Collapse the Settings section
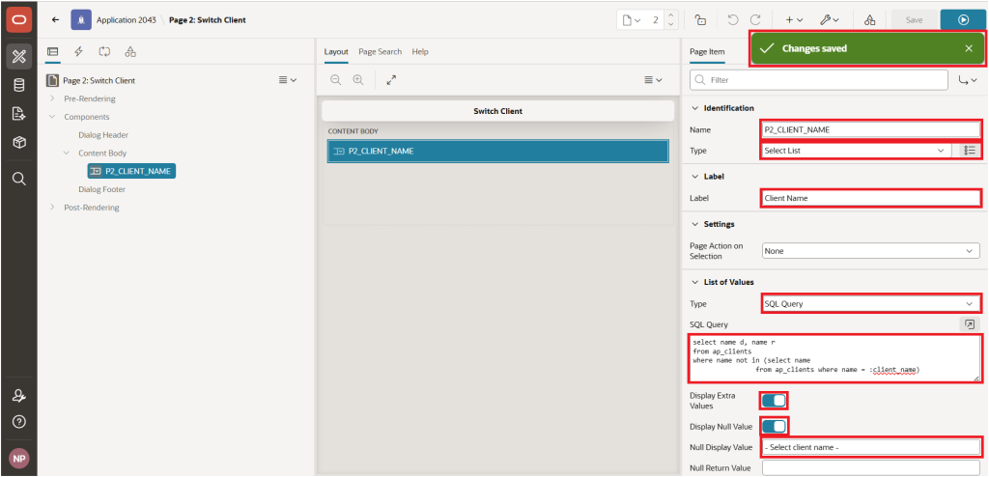989x477 pixels. click(695, 224)
